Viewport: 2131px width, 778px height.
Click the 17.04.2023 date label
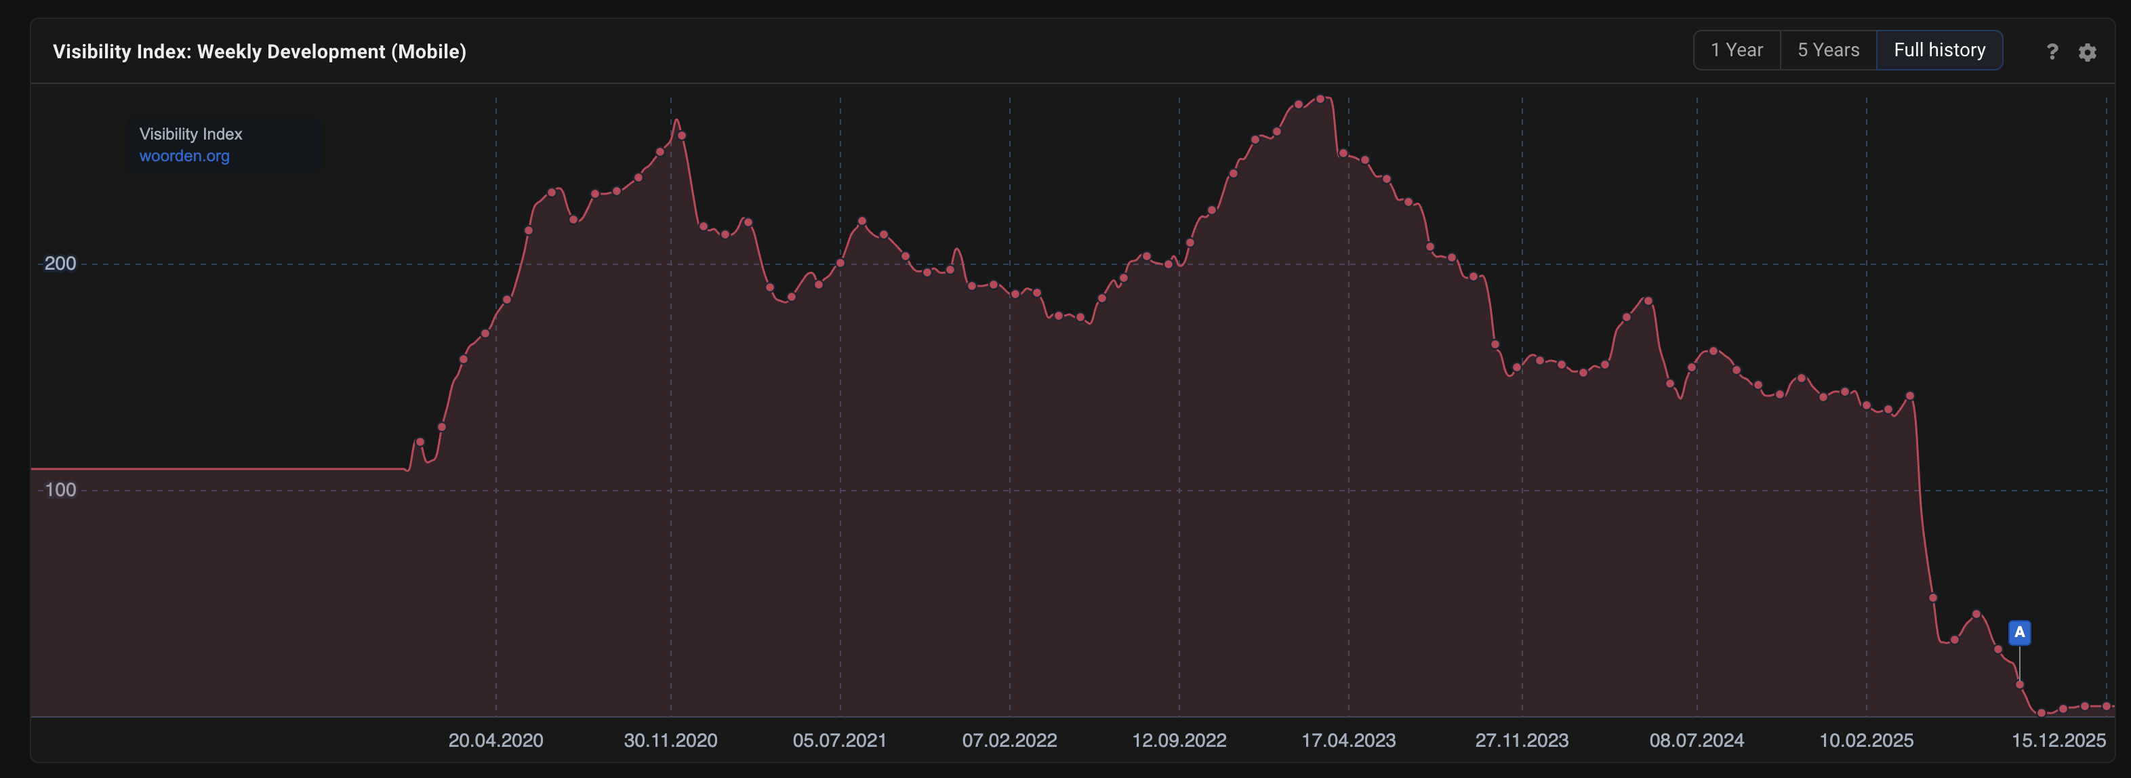1347,741
